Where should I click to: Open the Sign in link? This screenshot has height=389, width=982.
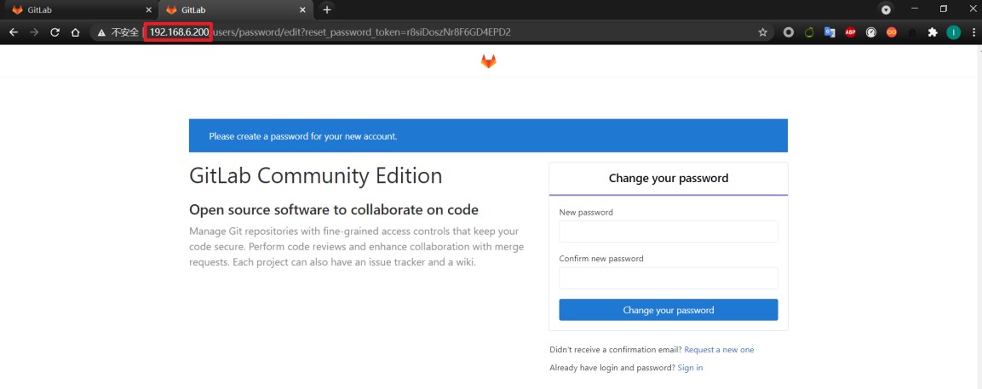click(690, 368)
